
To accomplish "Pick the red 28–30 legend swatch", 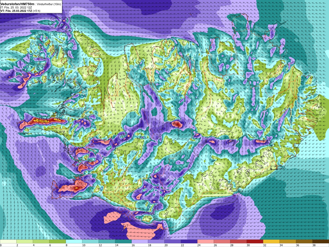I will coord(239,242).
